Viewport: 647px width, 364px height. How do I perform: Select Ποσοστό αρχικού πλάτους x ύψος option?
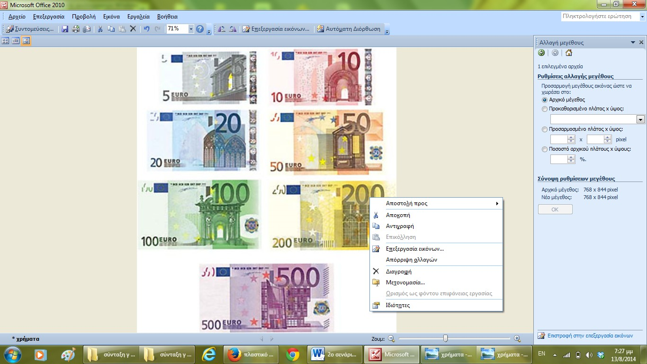point(544,149)
